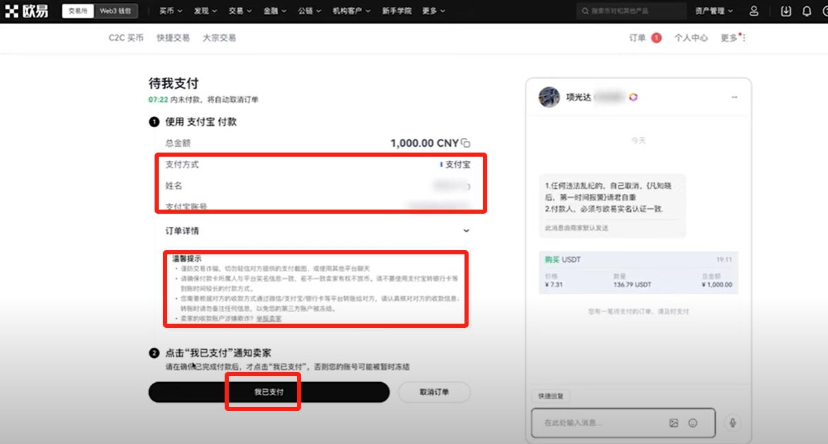Open the user profile icon in header

(x=754, y=11)
